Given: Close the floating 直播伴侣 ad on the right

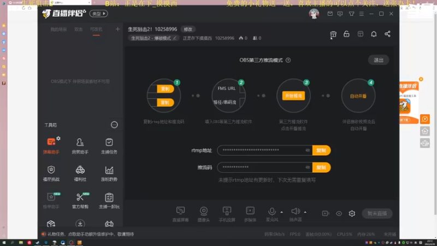Looking at the screenshot, I should (421, 79).
